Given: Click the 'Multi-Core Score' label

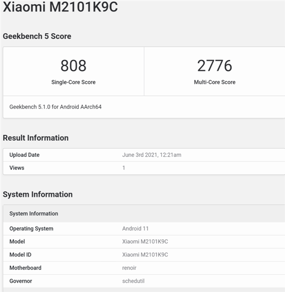Looking at the screenshot, I should click(x=215, y=82).
